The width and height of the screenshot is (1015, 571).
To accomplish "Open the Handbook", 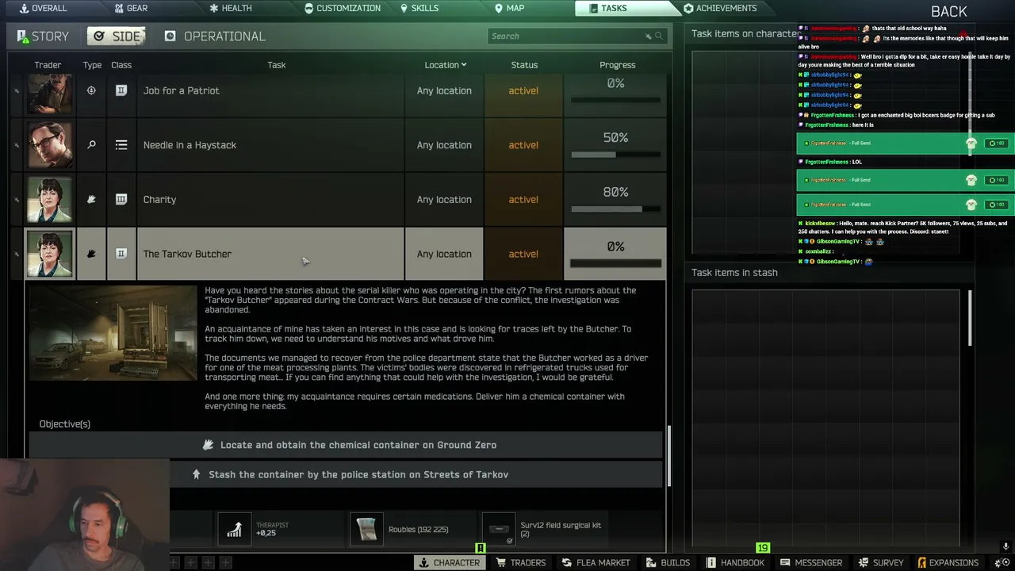I will coord(736,562).
